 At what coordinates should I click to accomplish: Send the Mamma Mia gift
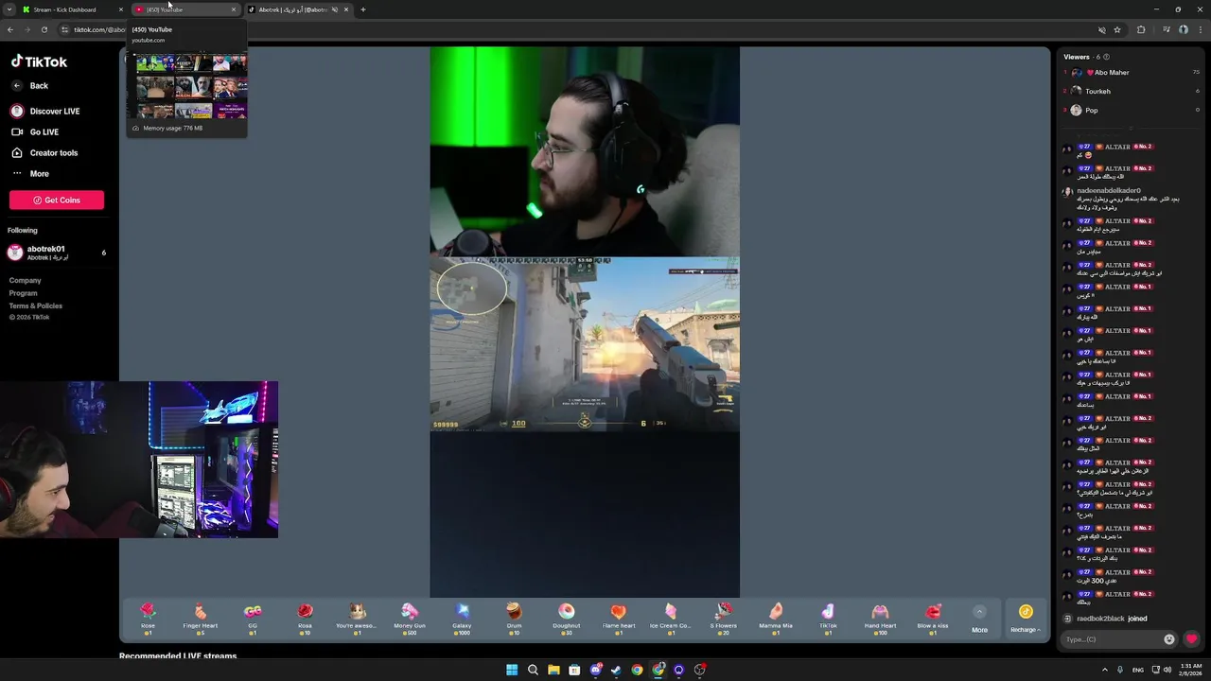click(x=775, y=618)
